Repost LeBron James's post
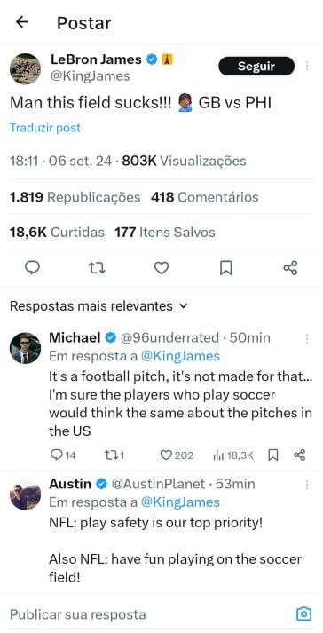 (97, 267)
